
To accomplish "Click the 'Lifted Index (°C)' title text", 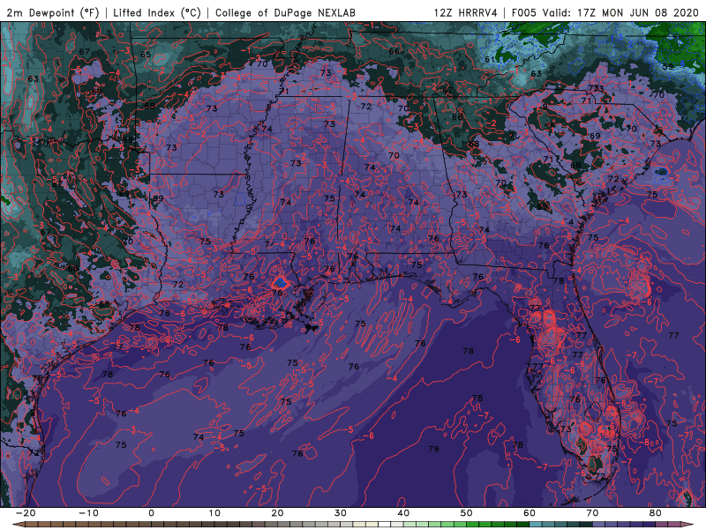I will 157,13.
